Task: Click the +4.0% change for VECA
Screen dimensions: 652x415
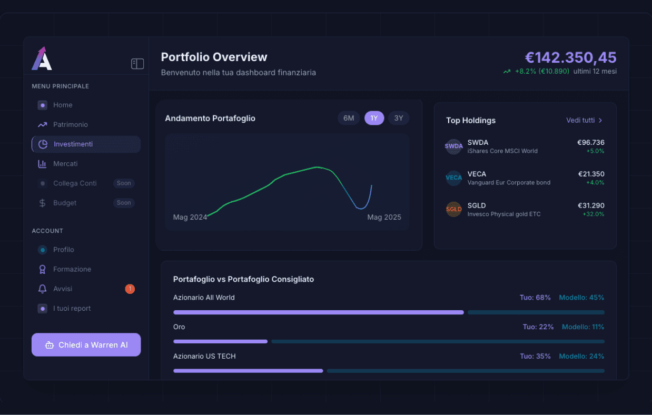Action: click(595, 183)
